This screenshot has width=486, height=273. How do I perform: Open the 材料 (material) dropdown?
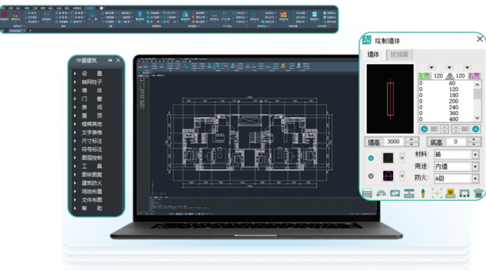(475, 155)
